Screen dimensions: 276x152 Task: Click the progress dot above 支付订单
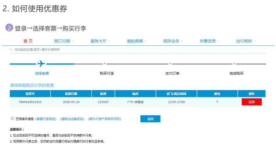pos(170,64)
